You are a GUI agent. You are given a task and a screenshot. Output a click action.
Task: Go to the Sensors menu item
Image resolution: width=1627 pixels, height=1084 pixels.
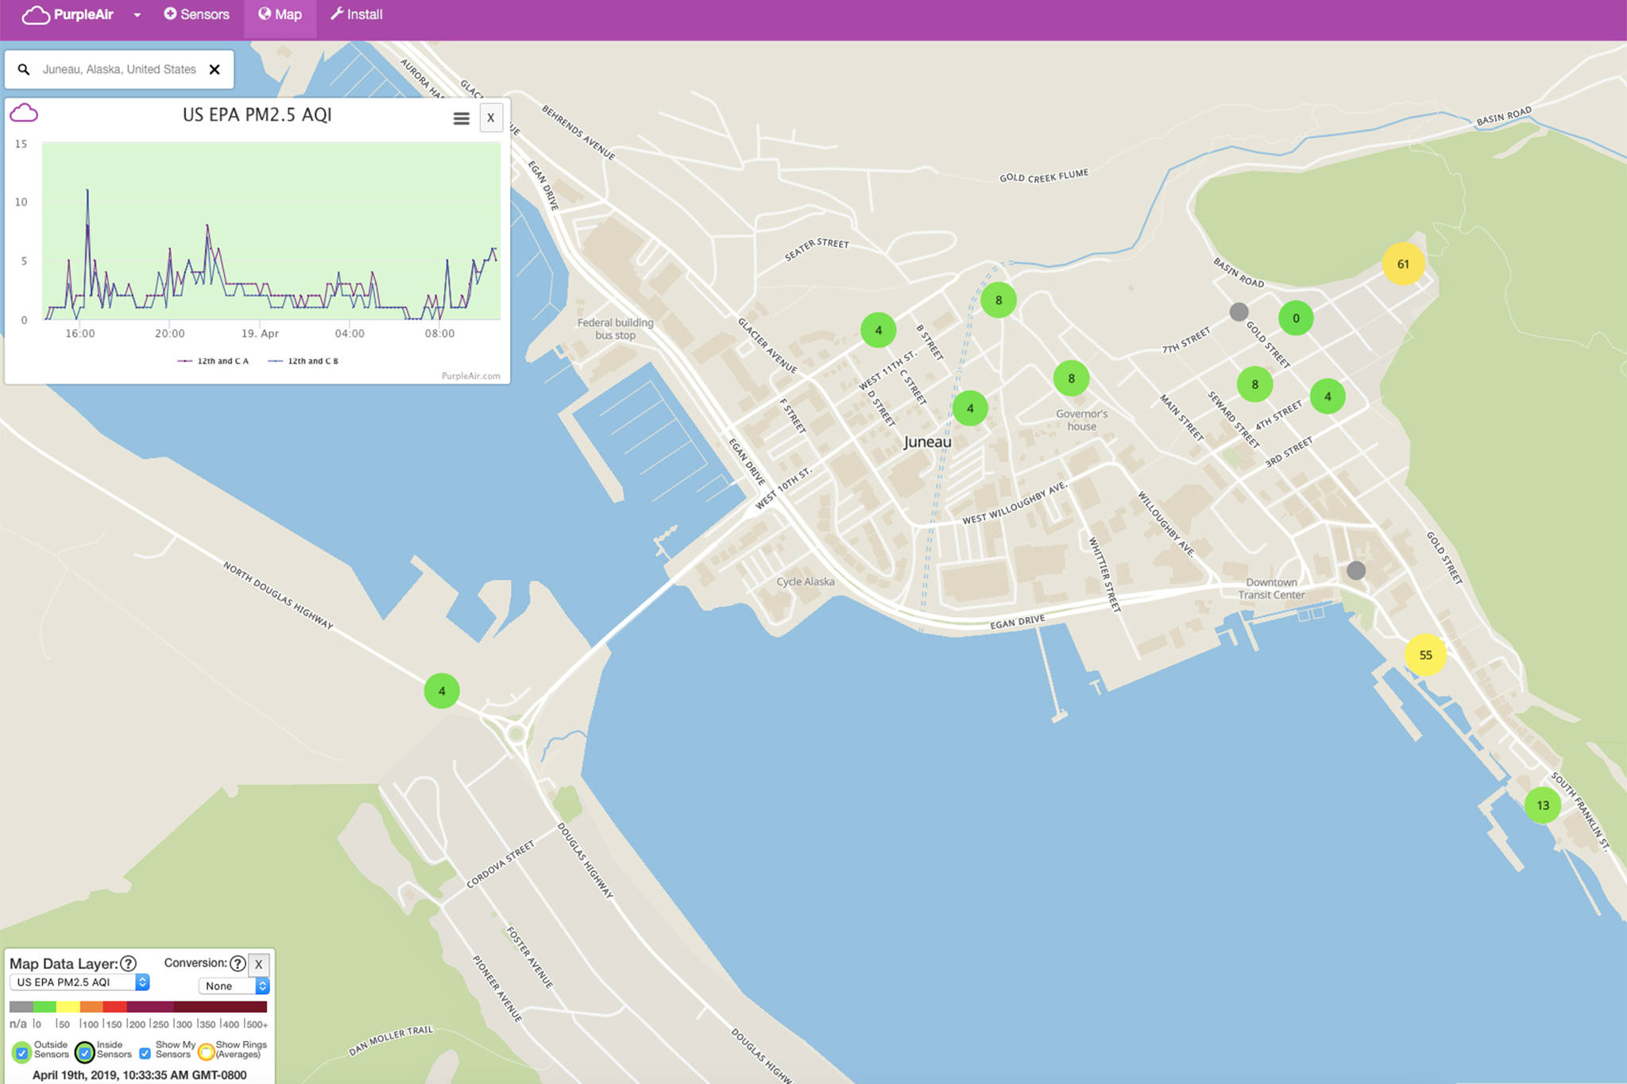(196, 15)
